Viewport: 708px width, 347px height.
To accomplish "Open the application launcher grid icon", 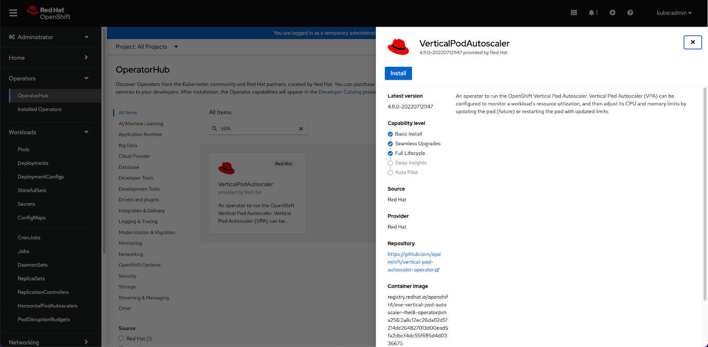I will click(574, 13).
